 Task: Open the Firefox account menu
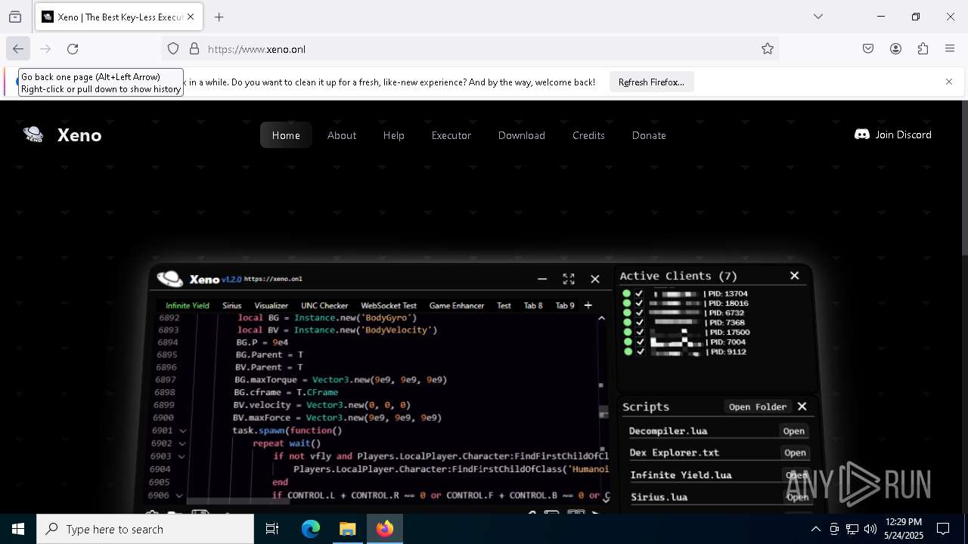895,49
